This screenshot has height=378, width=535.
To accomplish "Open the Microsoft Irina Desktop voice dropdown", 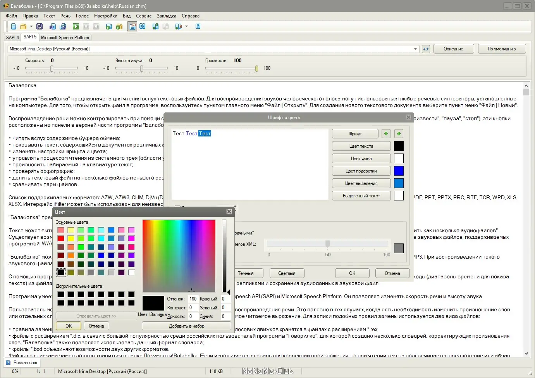I will [415, 49].
